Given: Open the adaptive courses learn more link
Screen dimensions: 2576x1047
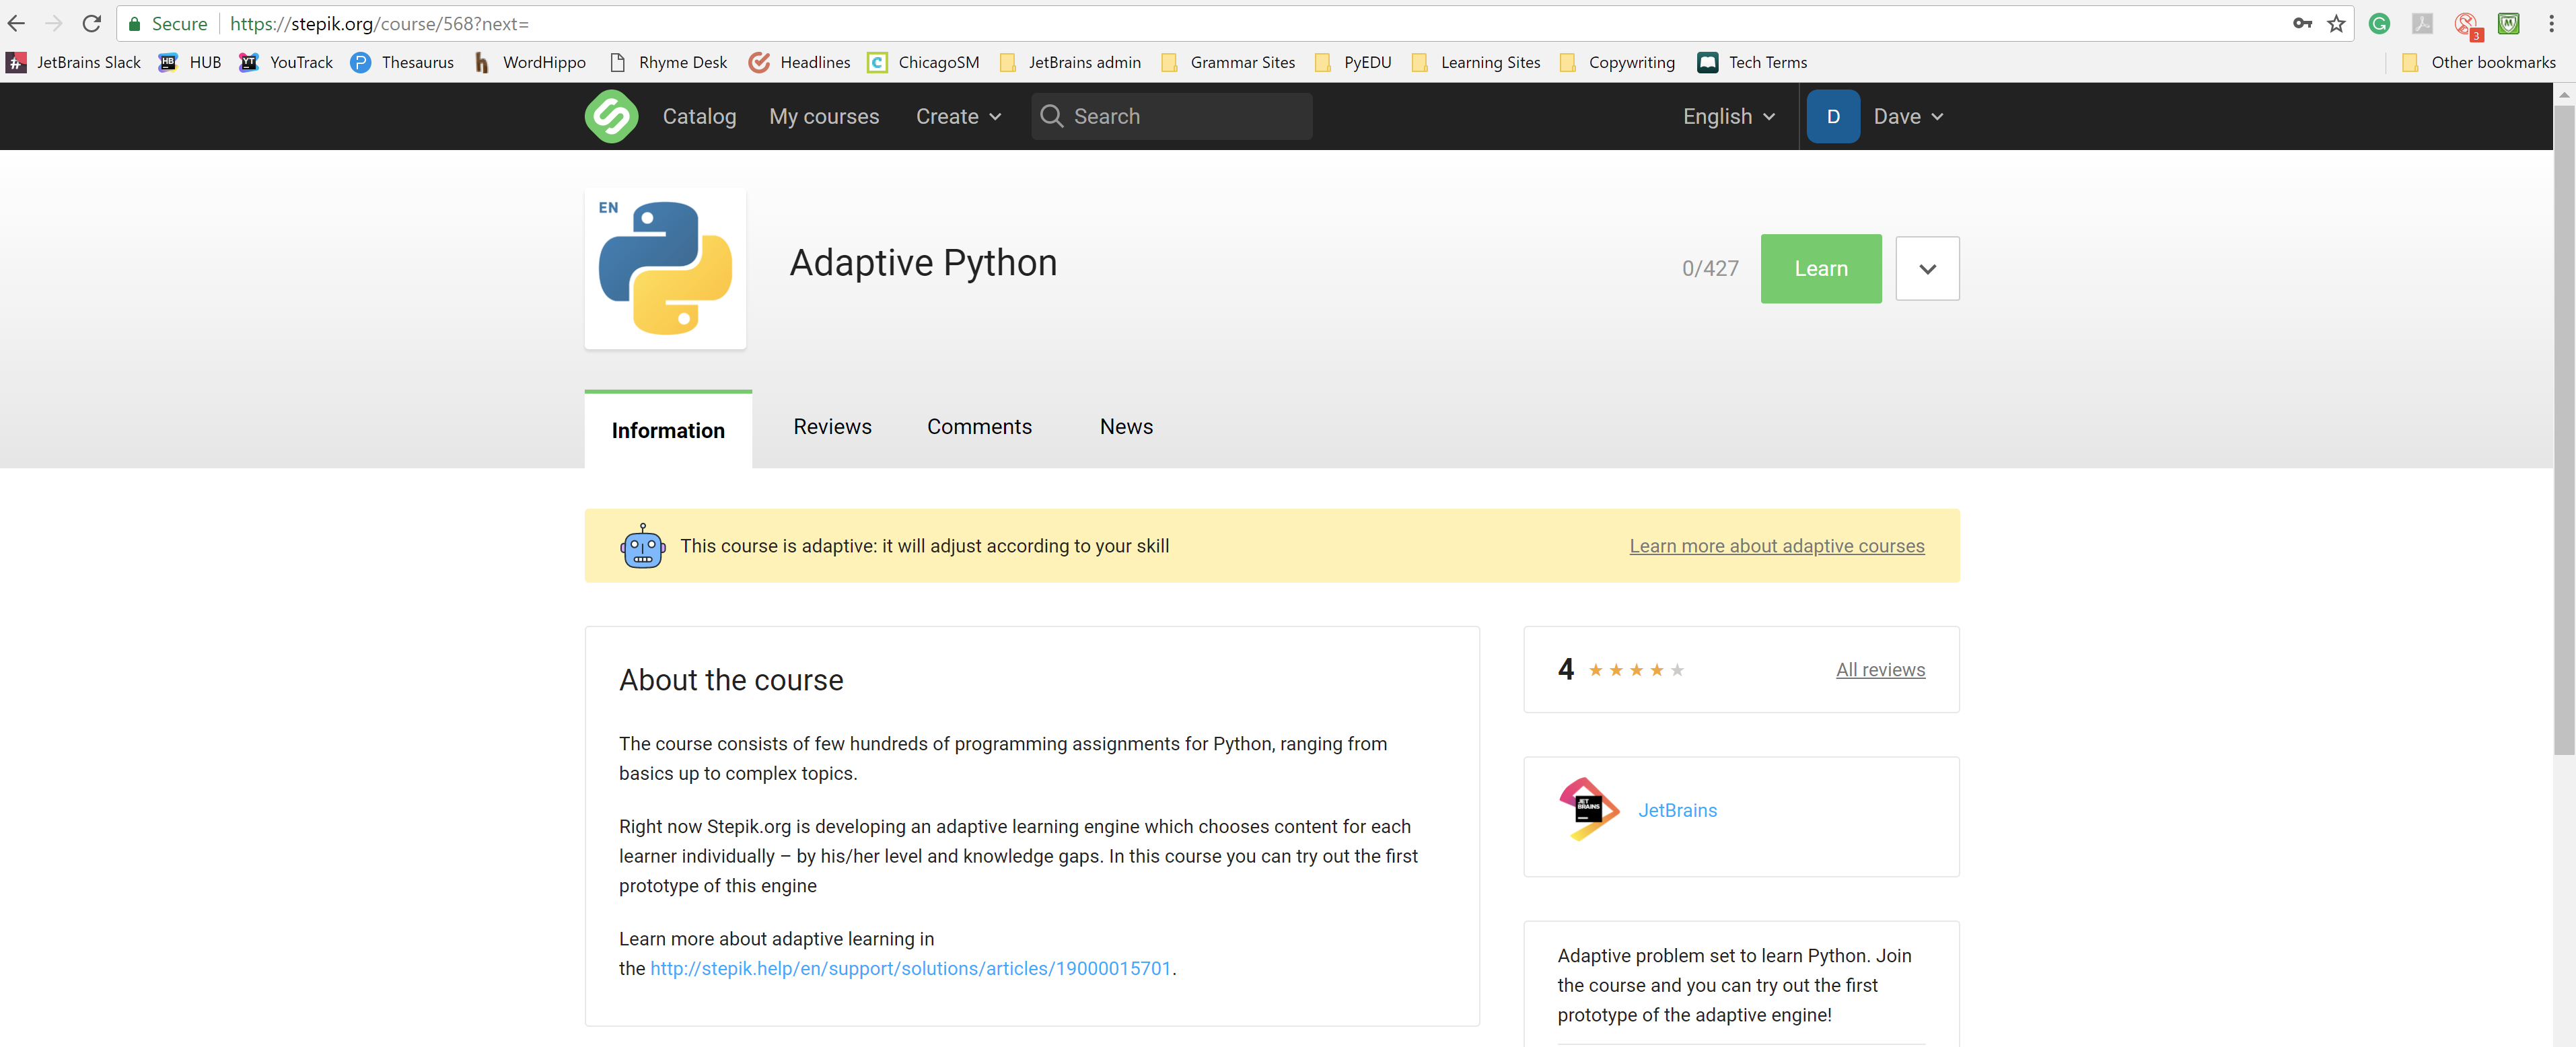Looking at the screenshot, I should (x=1776, y=544).
